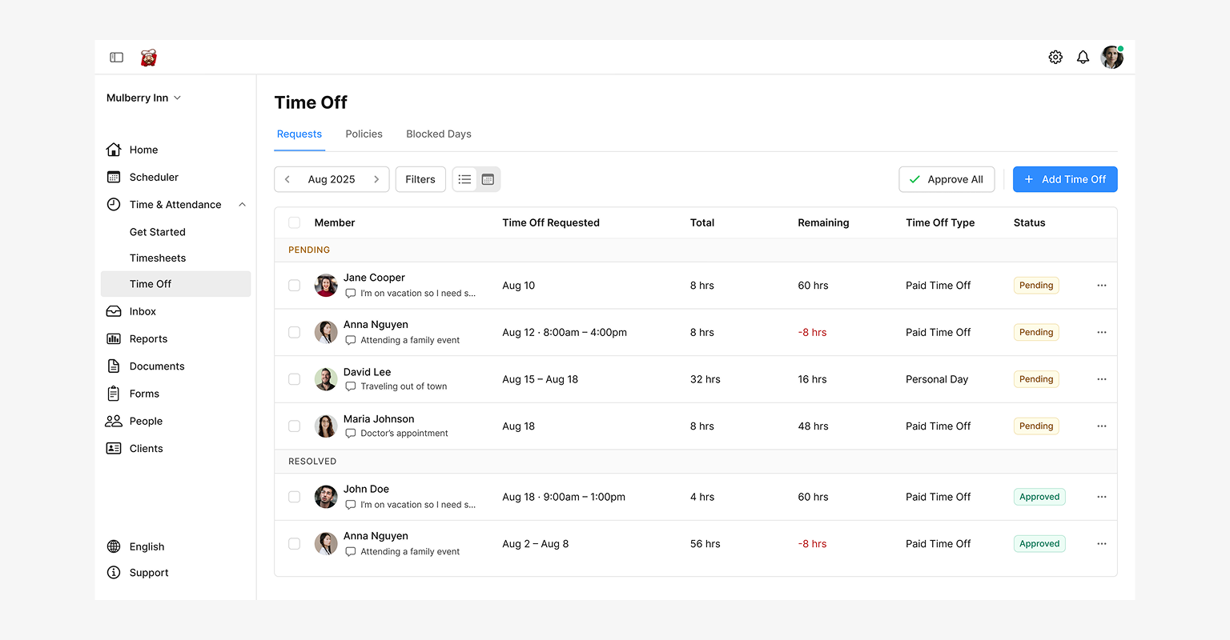Open more options for David Lee row
Screen dimensions: 1230x640
tap(1102, 379)
